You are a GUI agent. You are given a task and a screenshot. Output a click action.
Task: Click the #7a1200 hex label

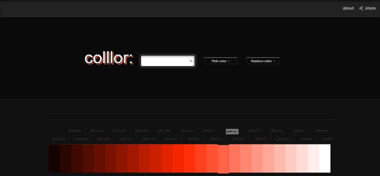tap(120, 131)
